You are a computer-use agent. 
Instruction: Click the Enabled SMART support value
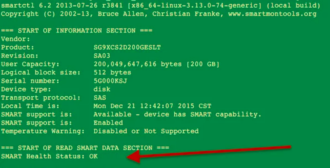[x=108, y=123]
